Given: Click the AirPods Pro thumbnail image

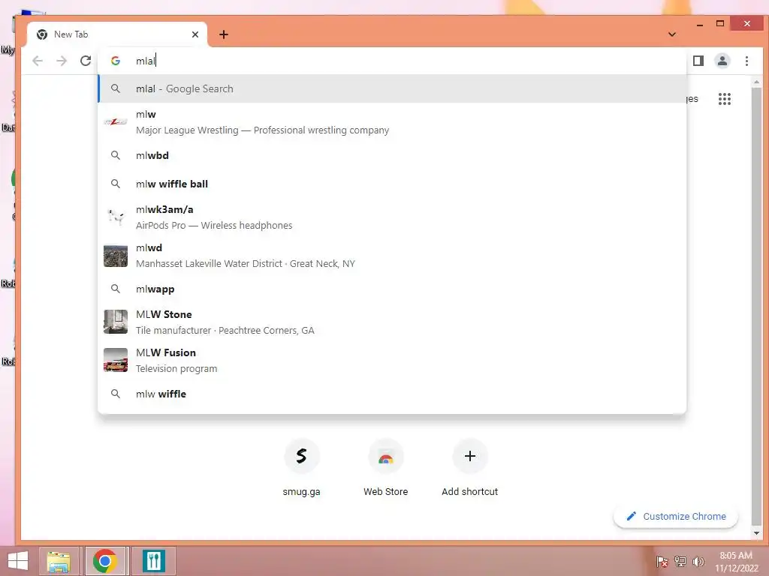Looking at the screenshot, I should coord(116,217).
